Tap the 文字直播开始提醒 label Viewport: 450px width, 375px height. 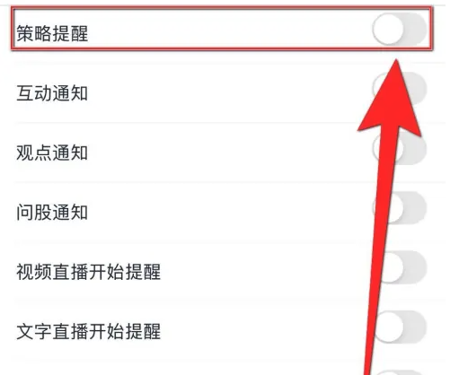(89, 331)
